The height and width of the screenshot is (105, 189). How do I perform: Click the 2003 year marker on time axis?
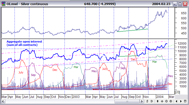tap(76, 97)
